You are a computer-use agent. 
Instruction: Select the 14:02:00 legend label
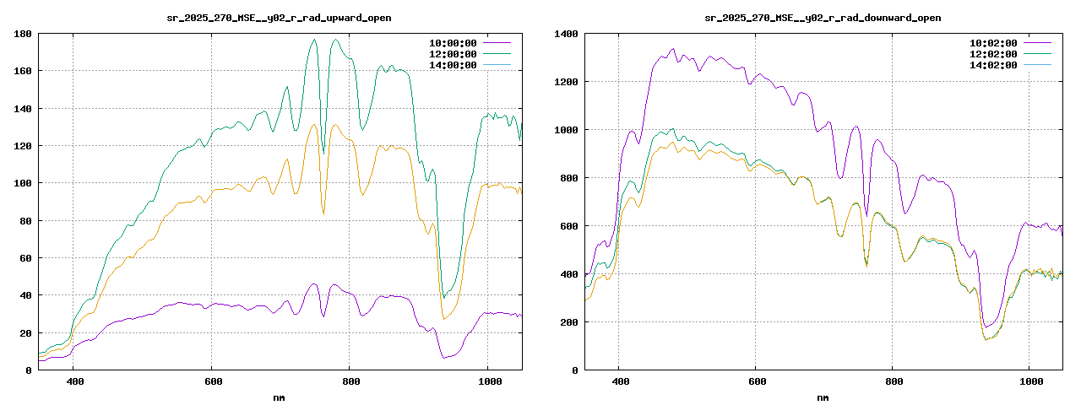click(993, 65)
